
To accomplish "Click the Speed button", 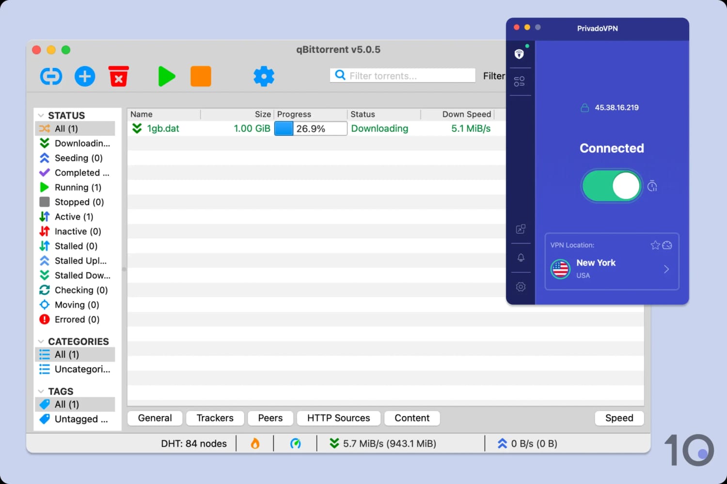I will (x=619, y=418).
